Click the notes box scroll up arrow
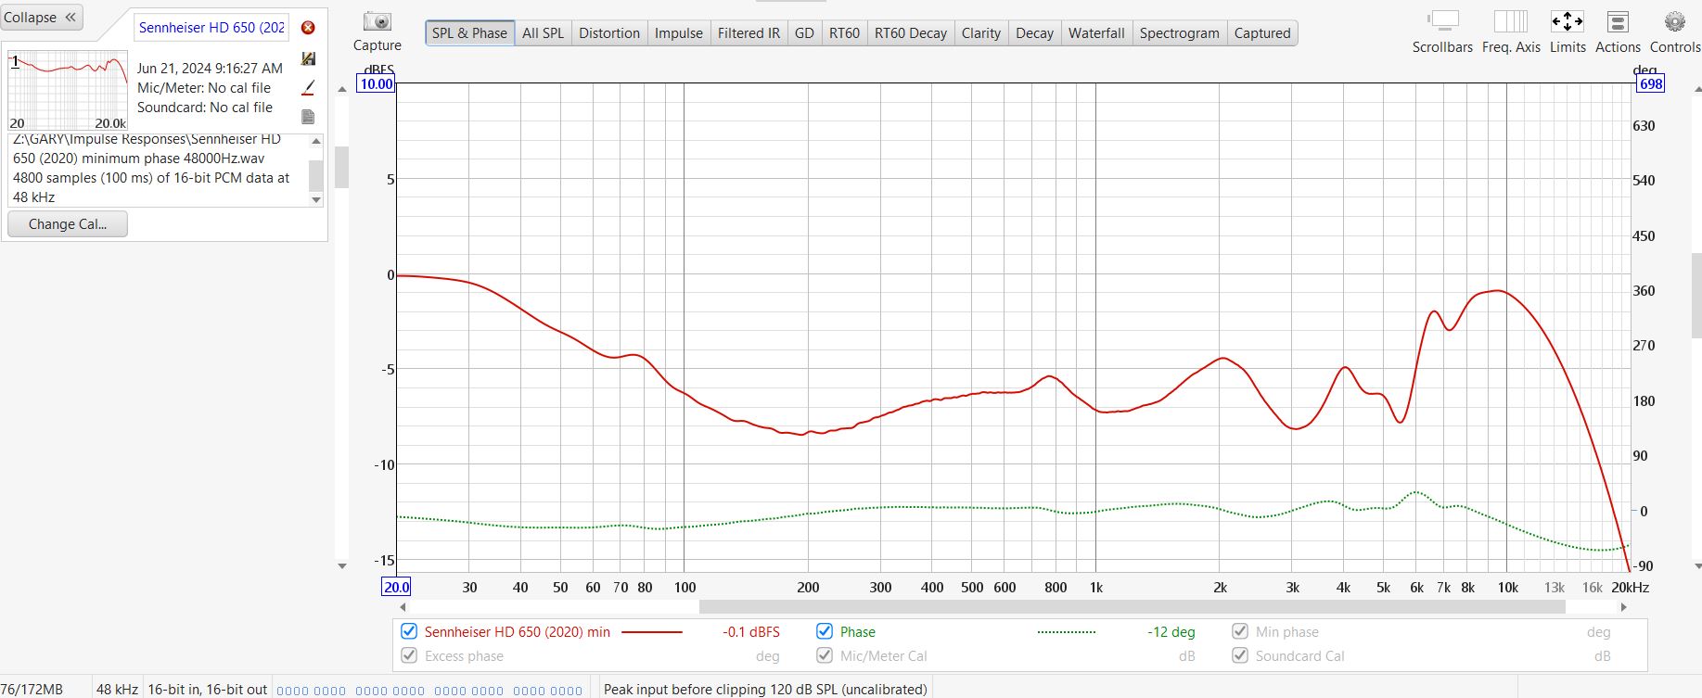 pyautogui.click(x=316, y=141)
